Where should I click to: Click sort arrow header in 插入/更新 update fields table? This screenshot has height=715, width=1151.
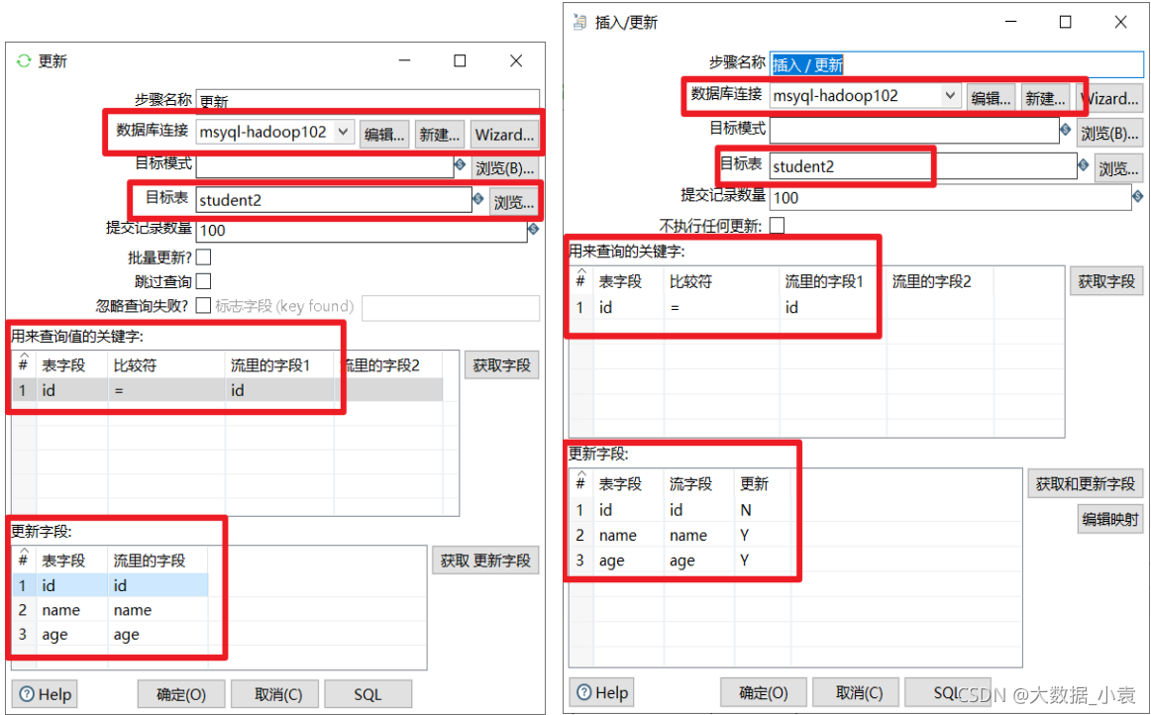click(581, 473)
